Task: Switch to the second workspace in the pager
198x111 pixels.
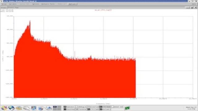Action: pyautogui.click(x=59, y=107)
